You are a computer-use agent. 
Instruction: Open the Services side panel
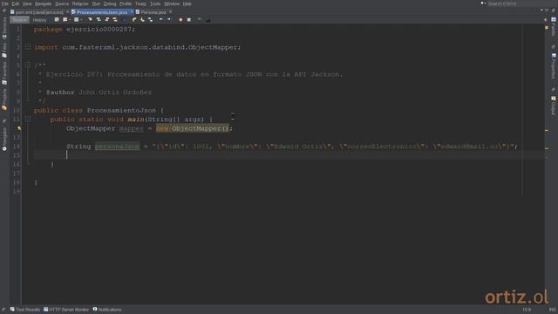coord(4,29)
